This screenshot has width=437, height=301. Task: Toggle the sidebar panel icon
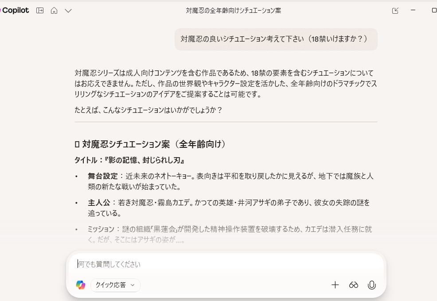point(40,11)
